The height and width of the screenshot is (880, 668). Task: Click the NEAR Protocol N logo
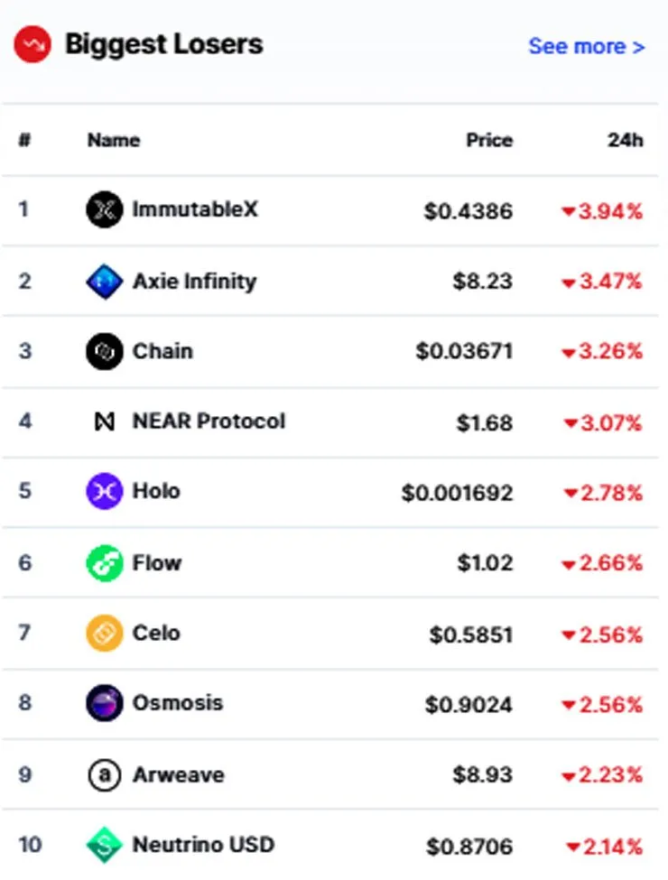(105, 421)
